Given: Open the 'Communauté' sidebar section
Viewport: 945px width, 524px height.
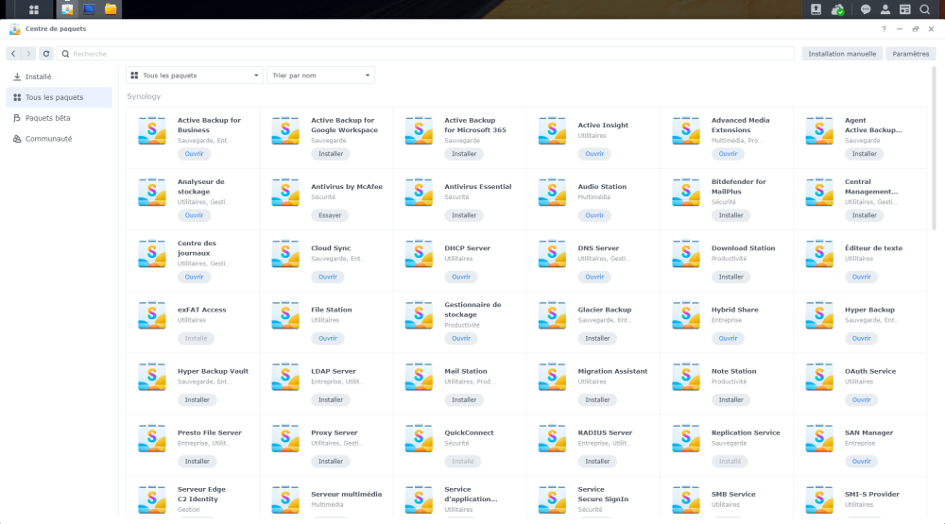Looking at the screenshot, I should (48, 139).
